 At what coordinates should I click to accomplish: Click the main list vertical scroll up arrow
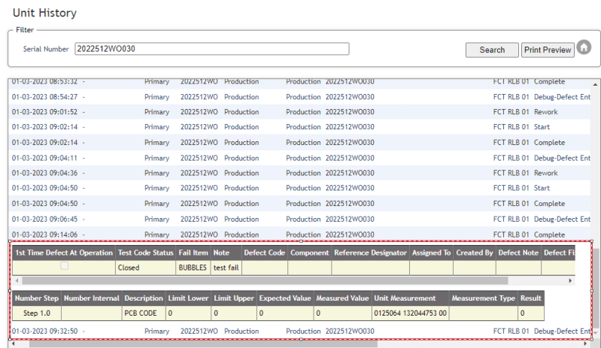(x=595, y=84)
